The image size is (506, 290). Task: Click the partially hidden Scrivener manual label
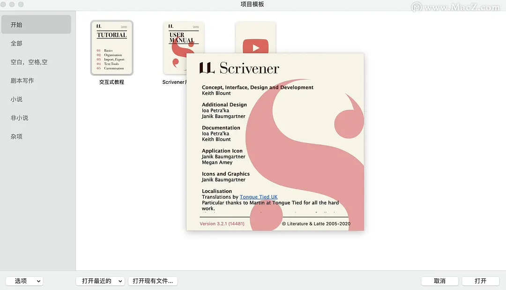point(174,82)
